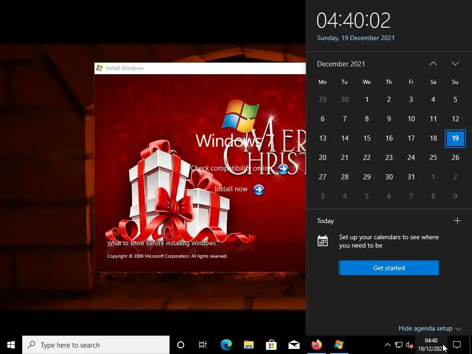Go to the previous month with the up arrow
472x354 pixels.
pos(433,64)
